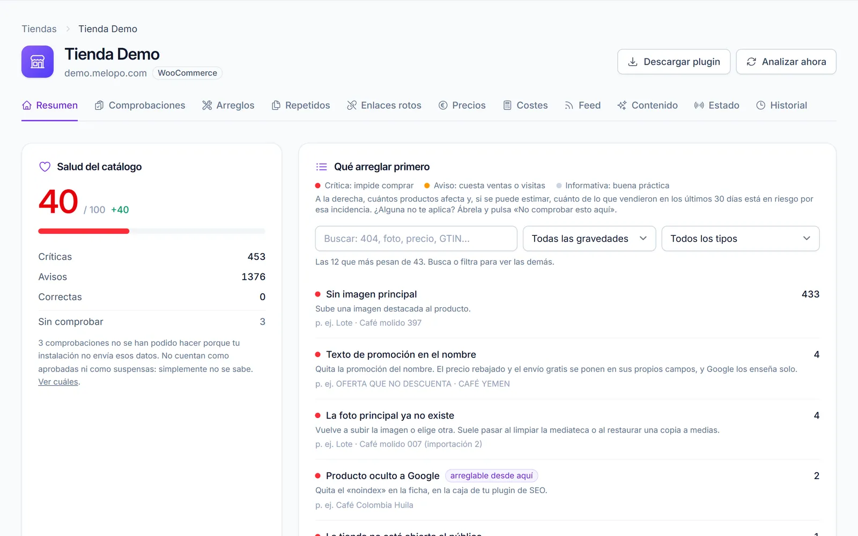Open Texto de promoción en el nombre issue
The image size is (858, 536).
[567, 369]
